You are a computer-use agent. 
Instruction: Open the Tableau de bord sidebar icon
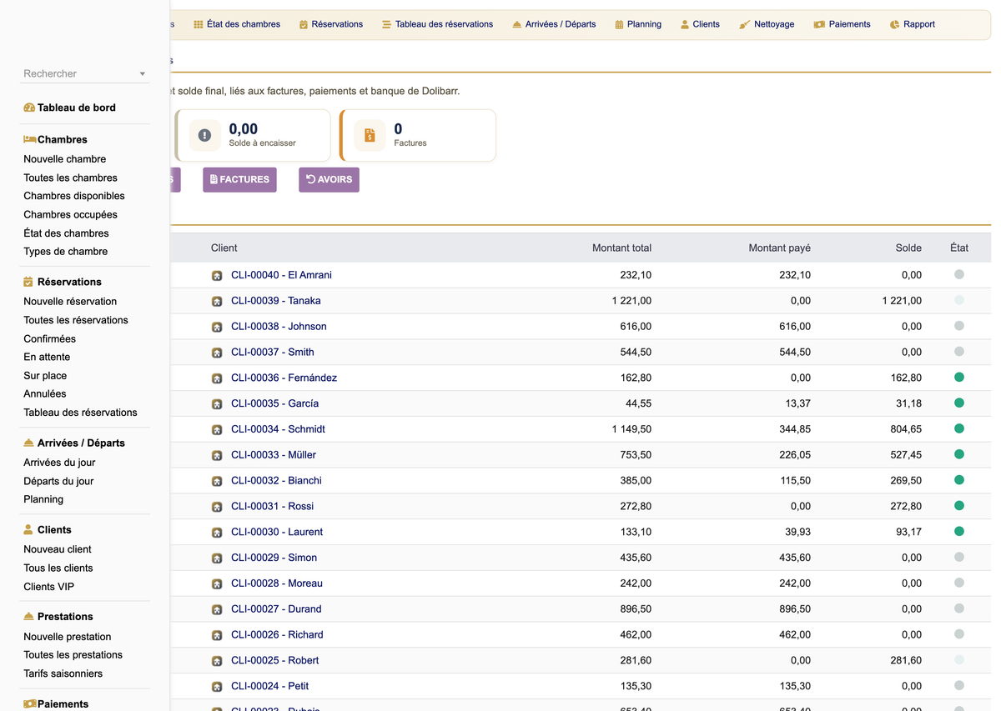pos(29,108)
